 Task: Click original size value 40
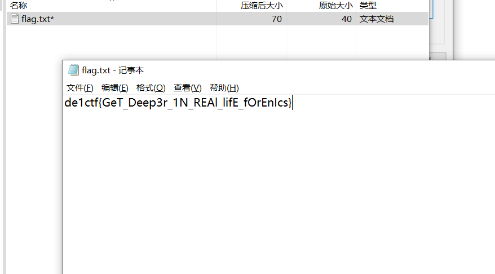346,19
